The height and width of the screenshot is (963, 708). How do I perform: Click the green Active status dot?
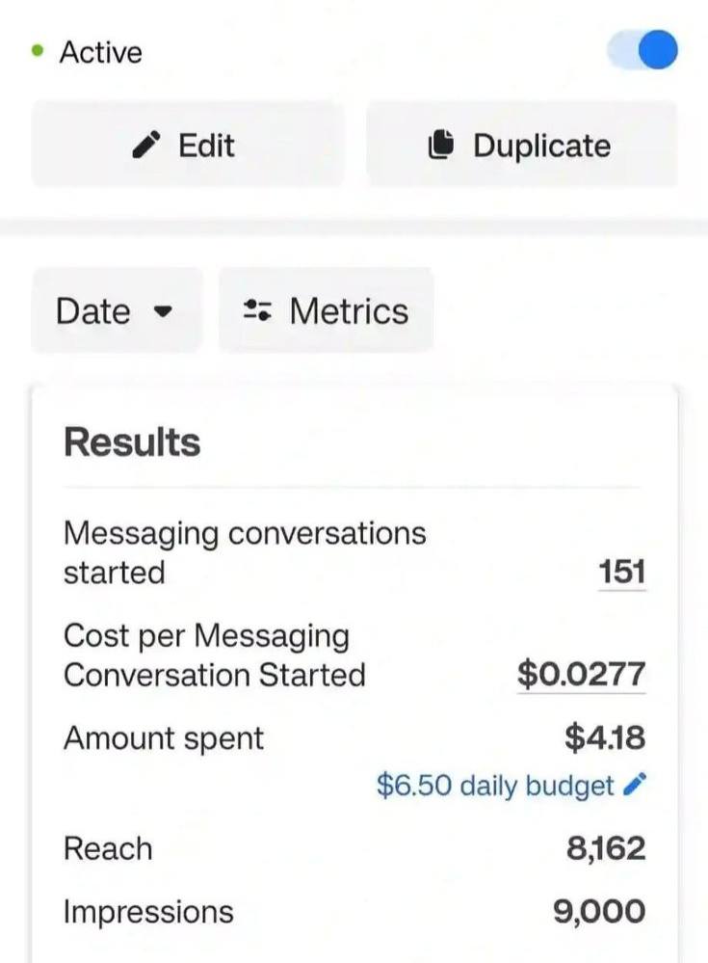point(38,51)
